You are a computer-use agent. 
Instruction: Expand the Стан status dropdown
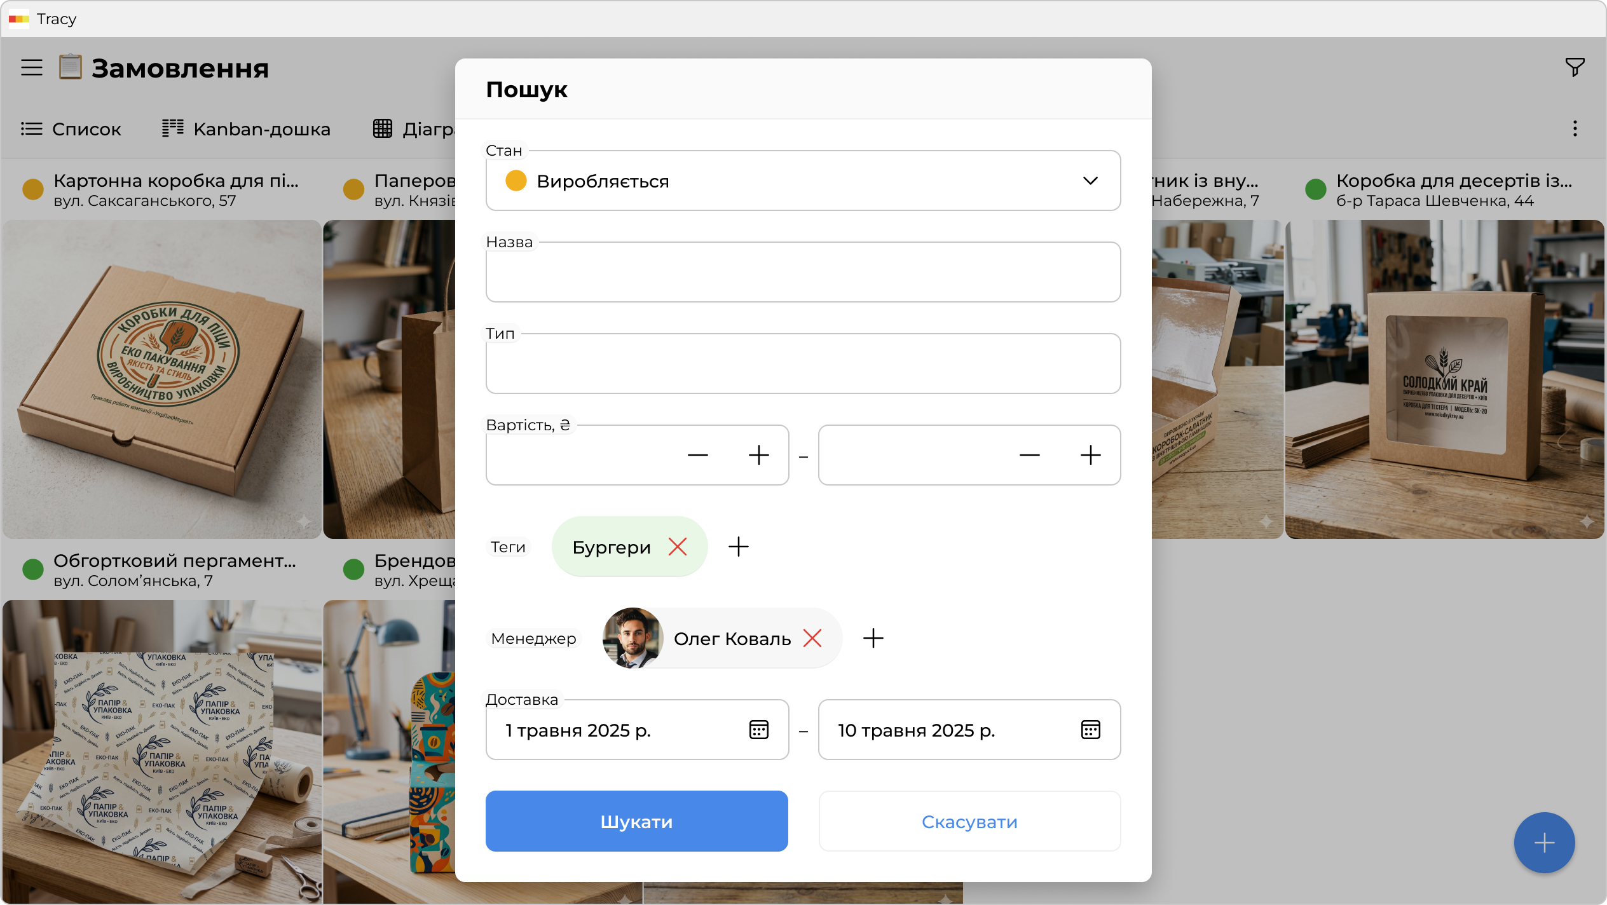[1090, 180]
